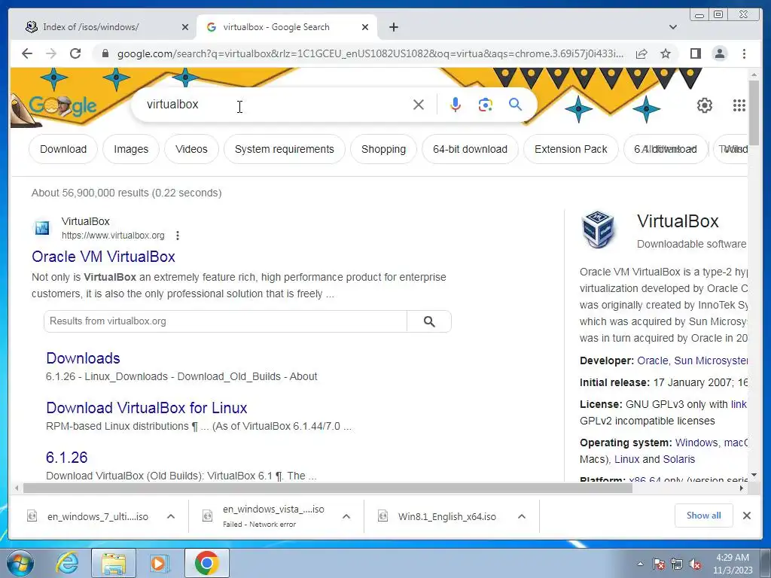Viewport: 771px width, 578px height.
Task: Show hidden tray icons arrow
Action: click(x=640, y=564)
